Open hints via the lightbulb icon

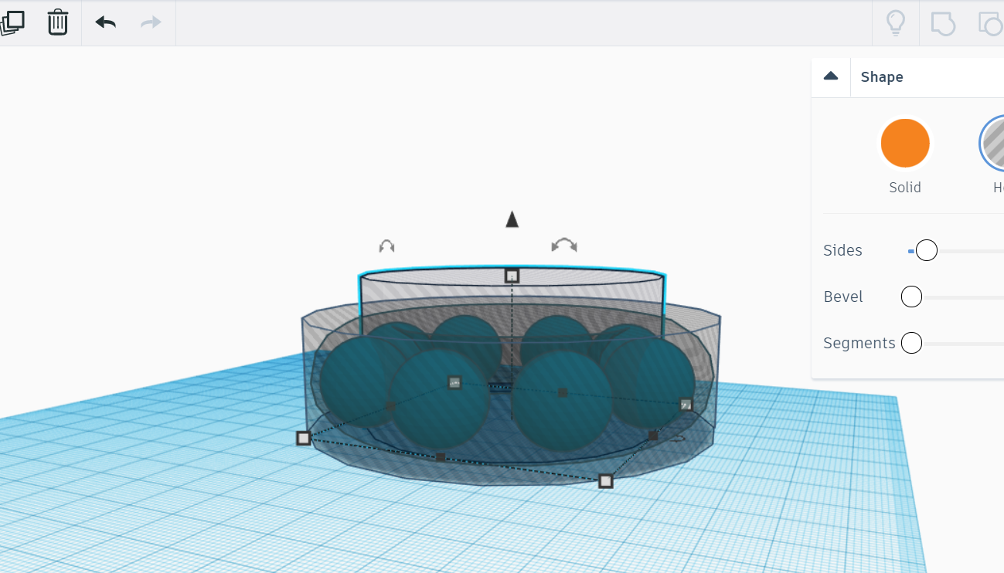click(895, 22)
